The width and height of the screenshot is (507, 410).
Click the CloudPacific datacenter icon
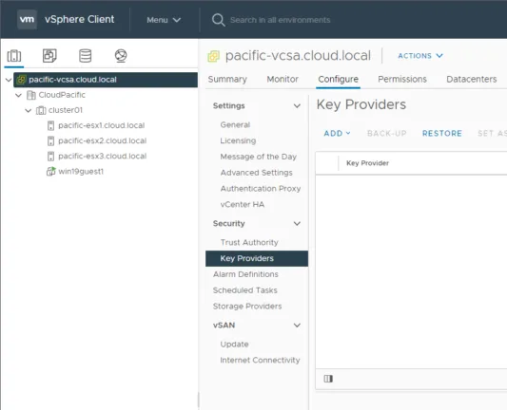tap(31, 95)
